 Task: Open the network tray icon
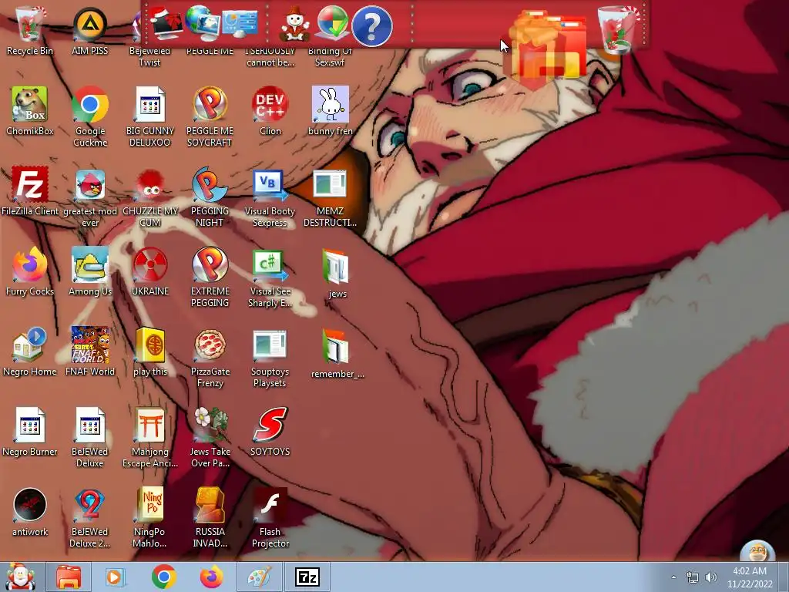[x=693, y=577]
